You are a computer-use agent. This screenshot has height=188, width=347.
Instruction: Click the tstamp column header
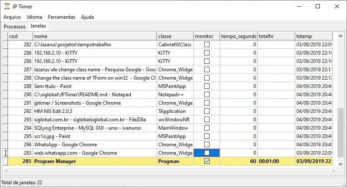(x=314, y=36)
